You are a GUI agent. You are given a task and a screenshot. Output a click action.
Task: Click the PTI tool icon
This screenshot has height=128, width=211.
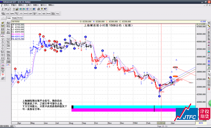tap(209, 58)
